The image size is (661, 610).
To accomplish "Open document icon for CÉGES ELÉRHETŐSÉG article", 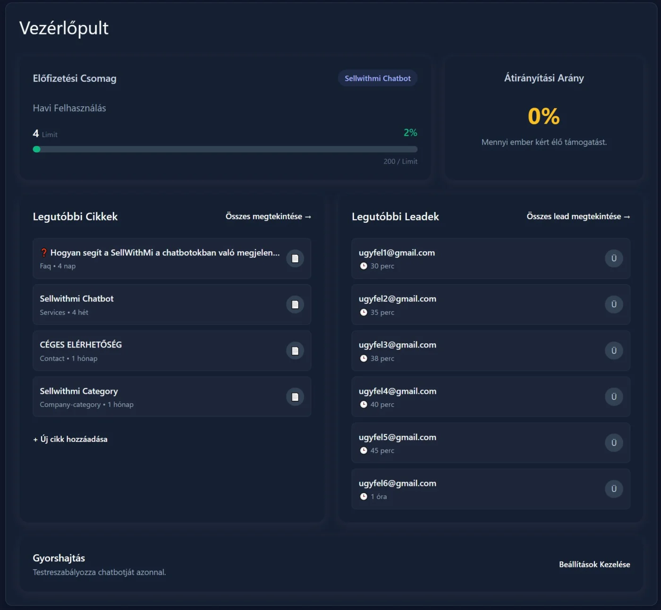I will point(295,351).
